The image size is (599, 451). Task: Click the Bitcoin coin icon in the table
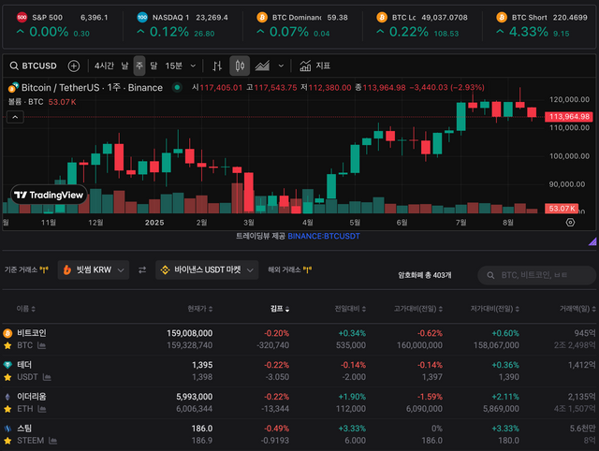click(7, 333)
